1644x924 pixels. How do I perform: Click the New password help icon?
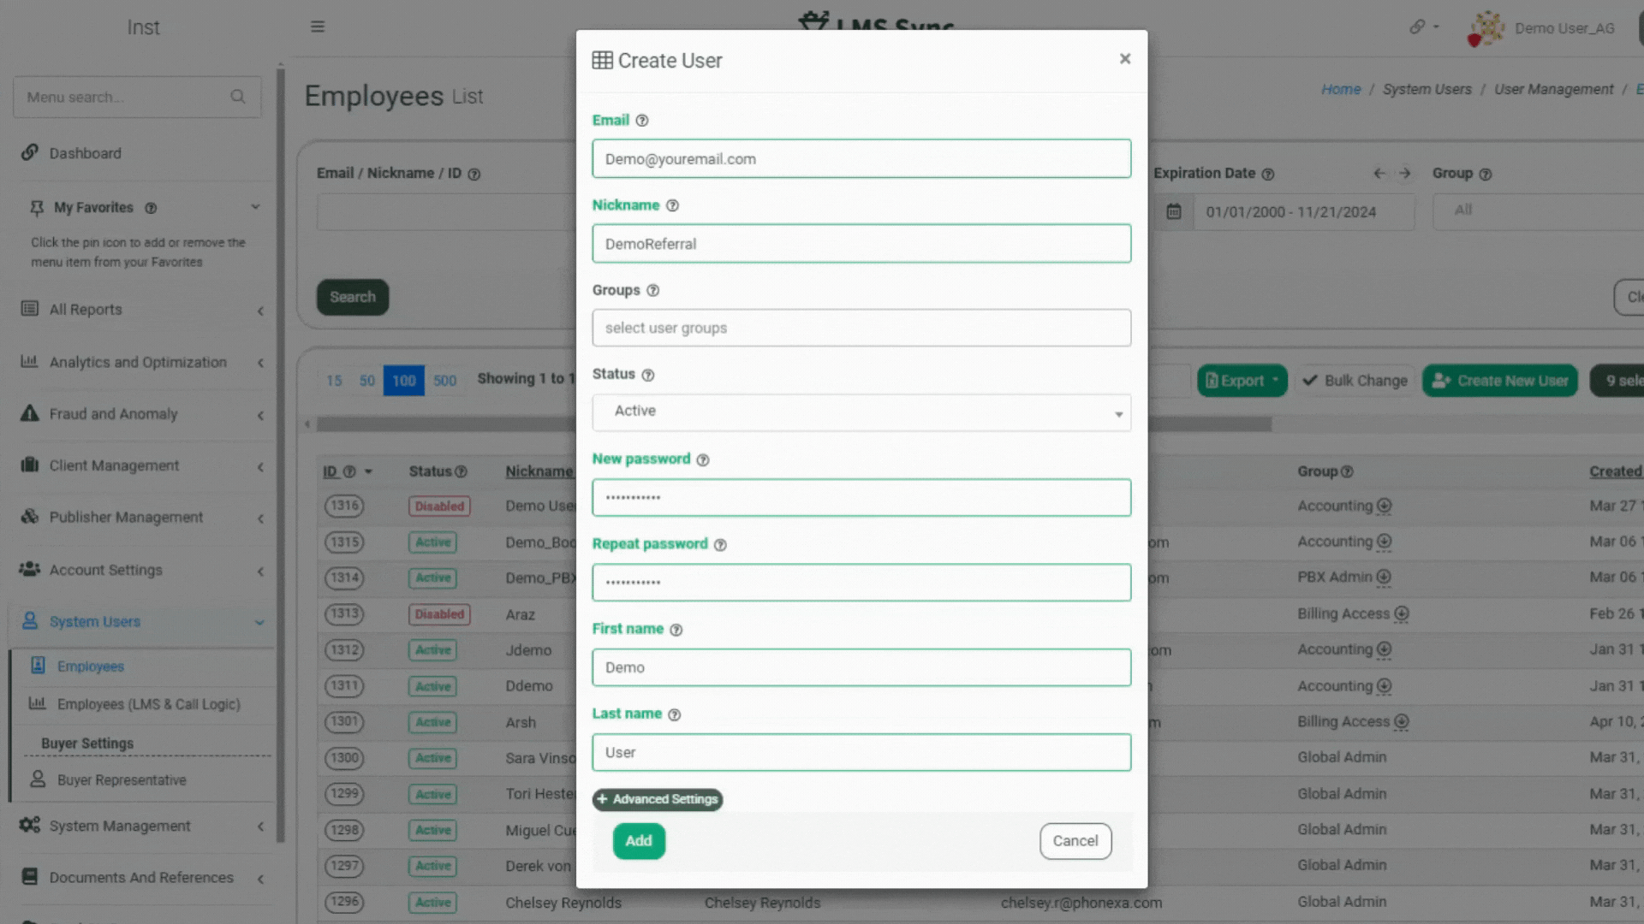(703, 460)
